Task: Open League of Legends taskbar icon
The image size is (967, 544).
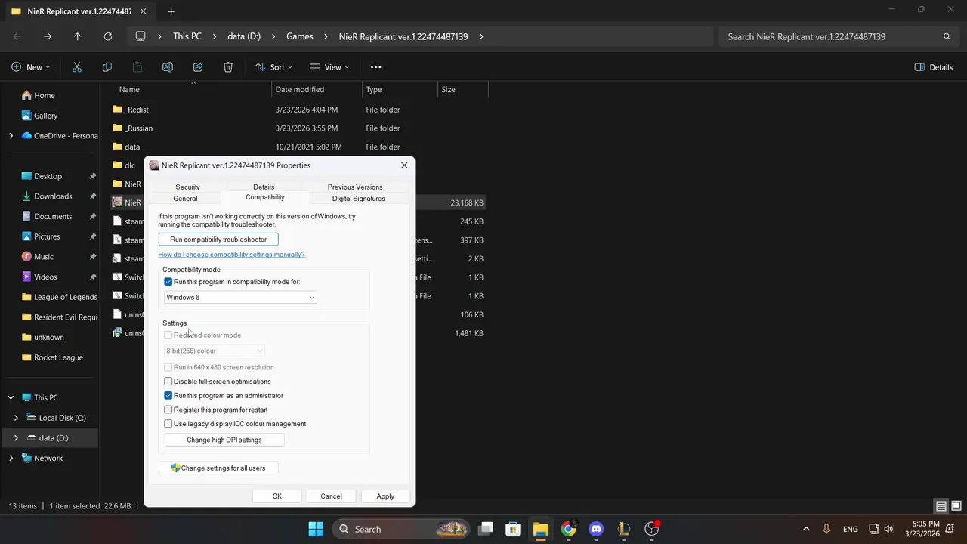Action: tap(623, 529)
